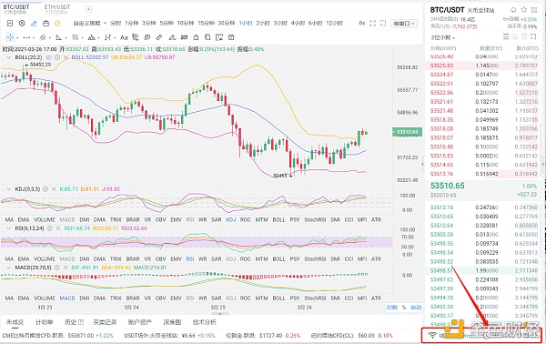Remove the BOLL indicator with X
The height and width of the screenshot is (344, 546).
[66, 57]
